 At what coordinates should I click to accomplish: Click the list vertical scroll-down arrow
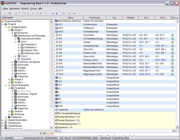pyautogui.click(x=177, y=127)
